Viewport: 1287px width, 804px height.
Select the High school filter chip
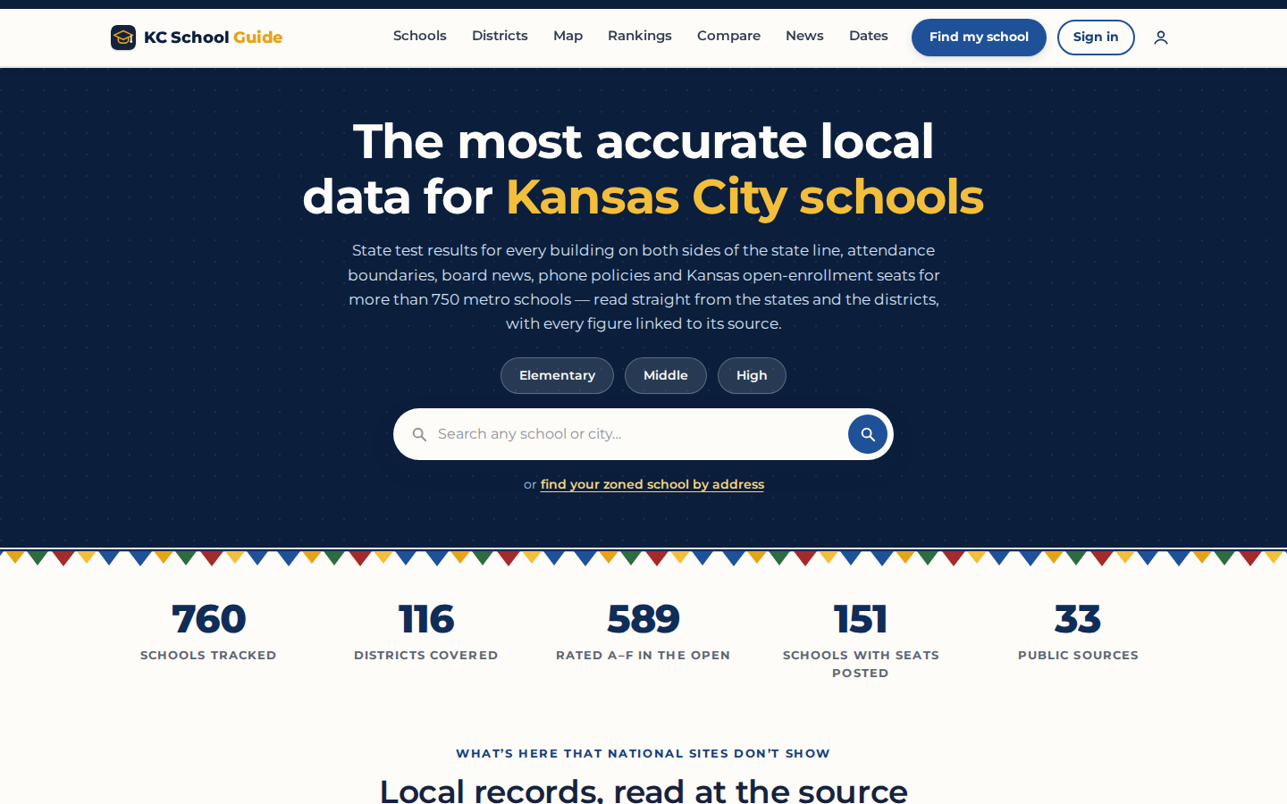coord(752,376)
